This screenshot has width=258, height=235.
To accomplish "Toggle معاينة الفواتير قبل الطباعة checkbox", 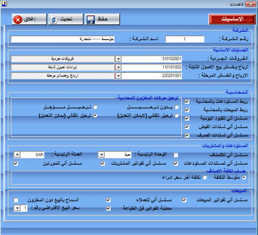I will [108, 209].
